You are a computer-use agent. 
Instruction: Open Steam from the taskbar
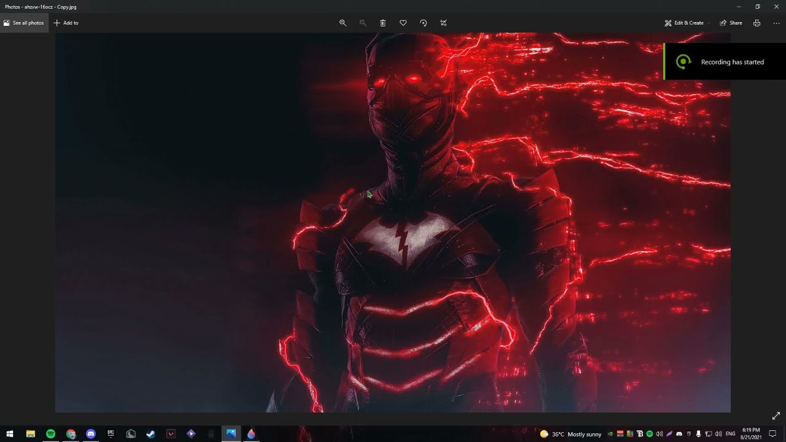click(150, 434)
